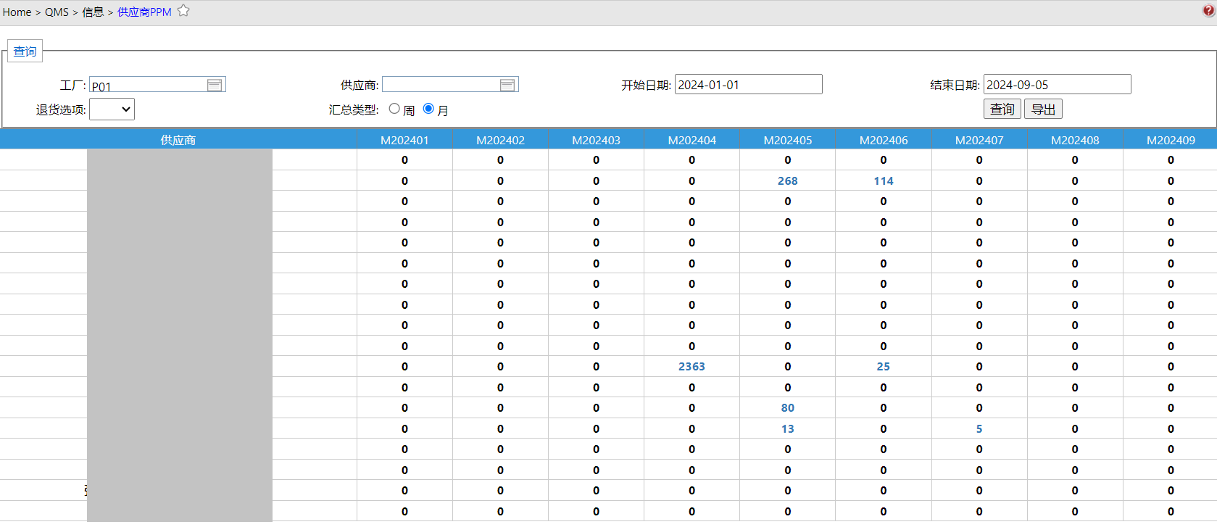Go to Home breadcrumb

coord(17,12)
